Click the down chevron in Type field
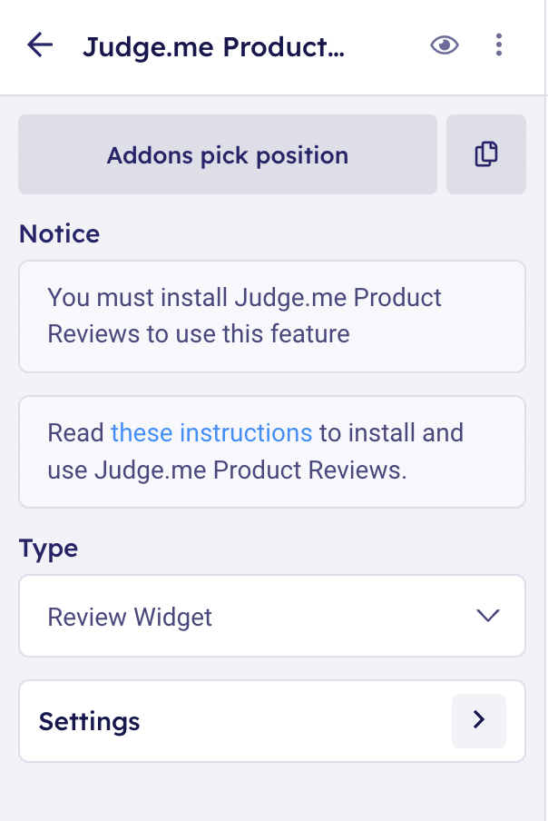 pyautogui.click(x=487, y=617)
